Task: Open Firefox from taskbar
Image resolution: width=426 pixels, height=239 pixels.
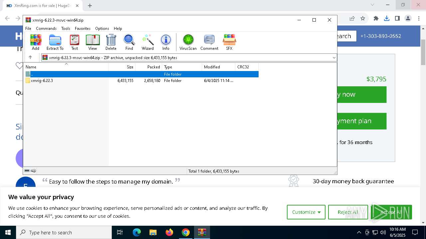Action: point(169,232)
